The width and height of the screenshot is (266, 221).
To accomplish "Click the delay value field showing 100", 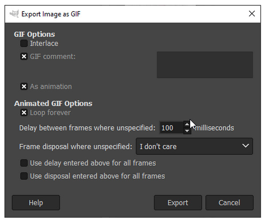I will pyautogui.click(x=171, y=128).
